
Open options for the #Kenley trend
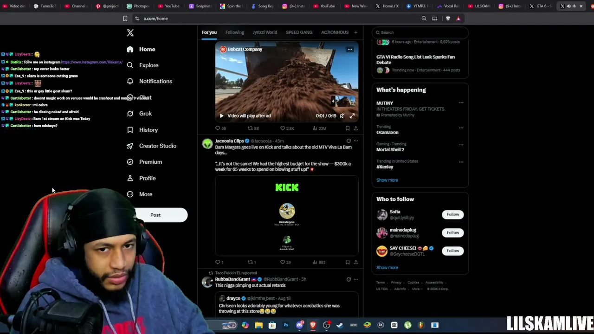tap(461, 162)
